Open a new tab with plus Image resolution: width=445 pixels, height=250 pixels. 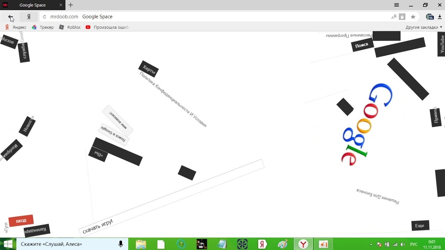[71, 5]
